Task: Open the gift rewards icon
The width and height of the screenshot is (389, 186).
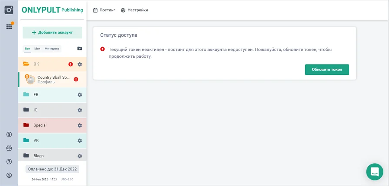Action: [9, 148]
